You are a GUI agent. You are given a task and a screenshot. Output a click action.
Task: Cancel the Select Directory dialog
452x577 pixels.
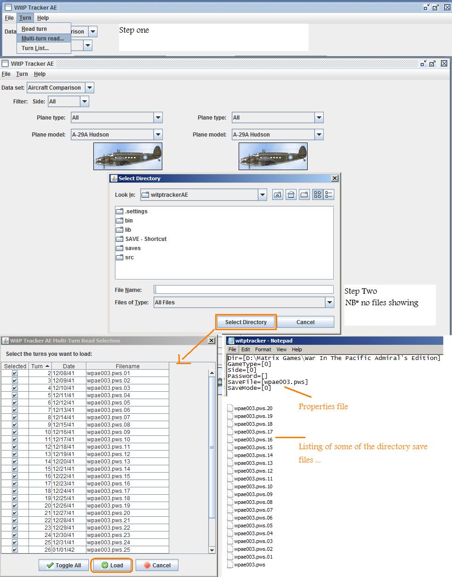point(305,322)
